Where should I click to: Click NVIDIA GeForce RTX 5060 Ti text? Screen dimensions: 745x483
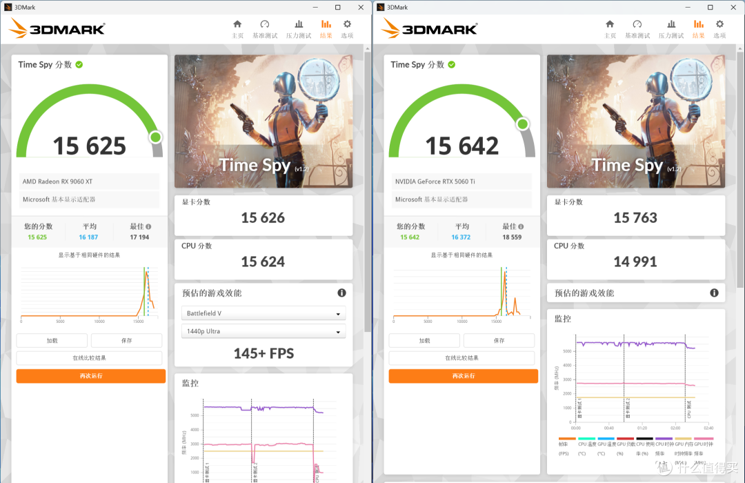pos(435,181)
